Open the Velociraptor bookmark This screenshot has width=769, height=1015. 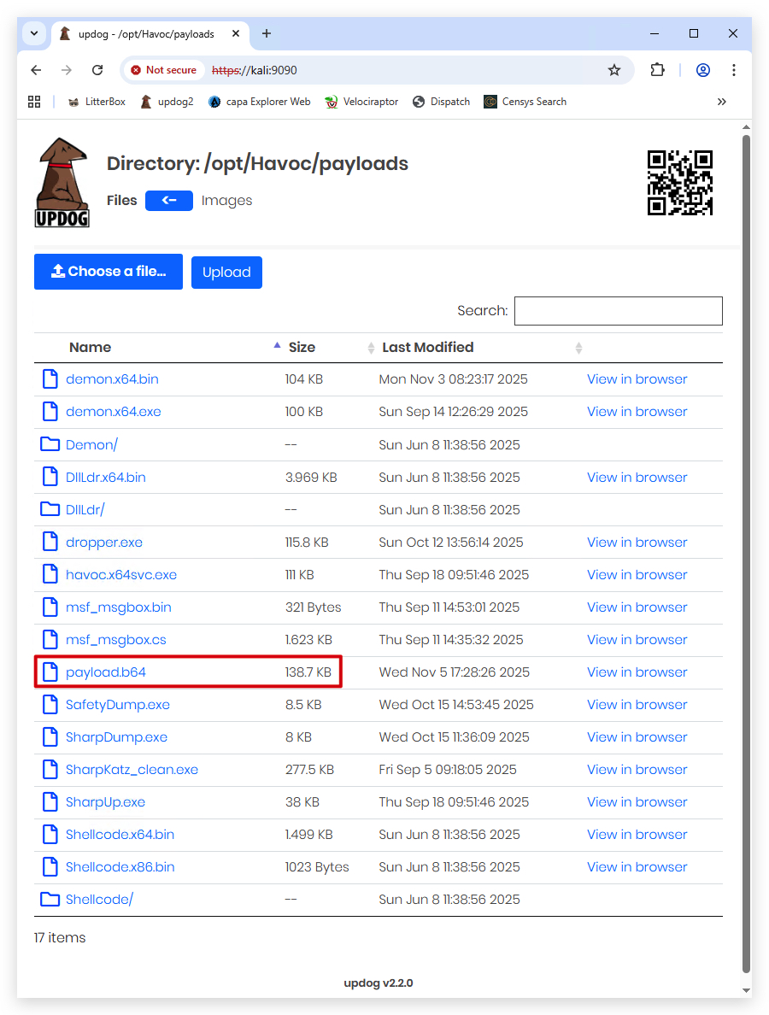[x=361, y=102]
